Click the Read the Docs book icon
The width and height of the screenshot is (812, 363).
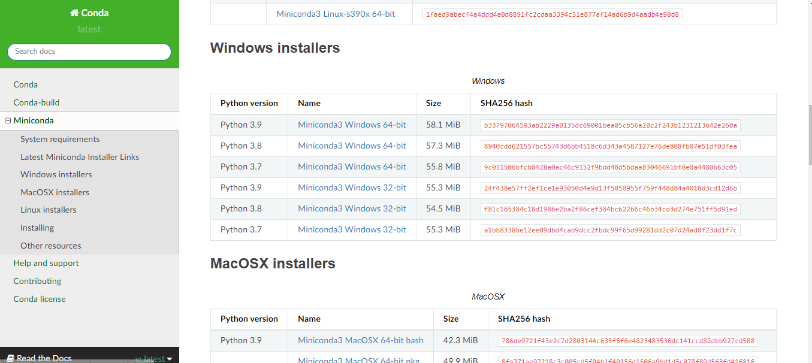(x=10, y=358)
